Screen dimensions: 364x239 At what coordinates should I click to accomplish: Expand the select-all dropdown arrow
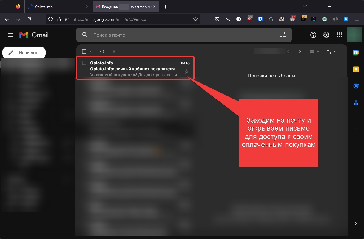90,51
